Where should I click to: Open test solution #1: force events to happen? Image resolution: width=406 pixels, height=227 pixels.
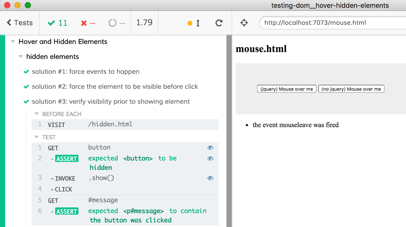pos(86,71)
